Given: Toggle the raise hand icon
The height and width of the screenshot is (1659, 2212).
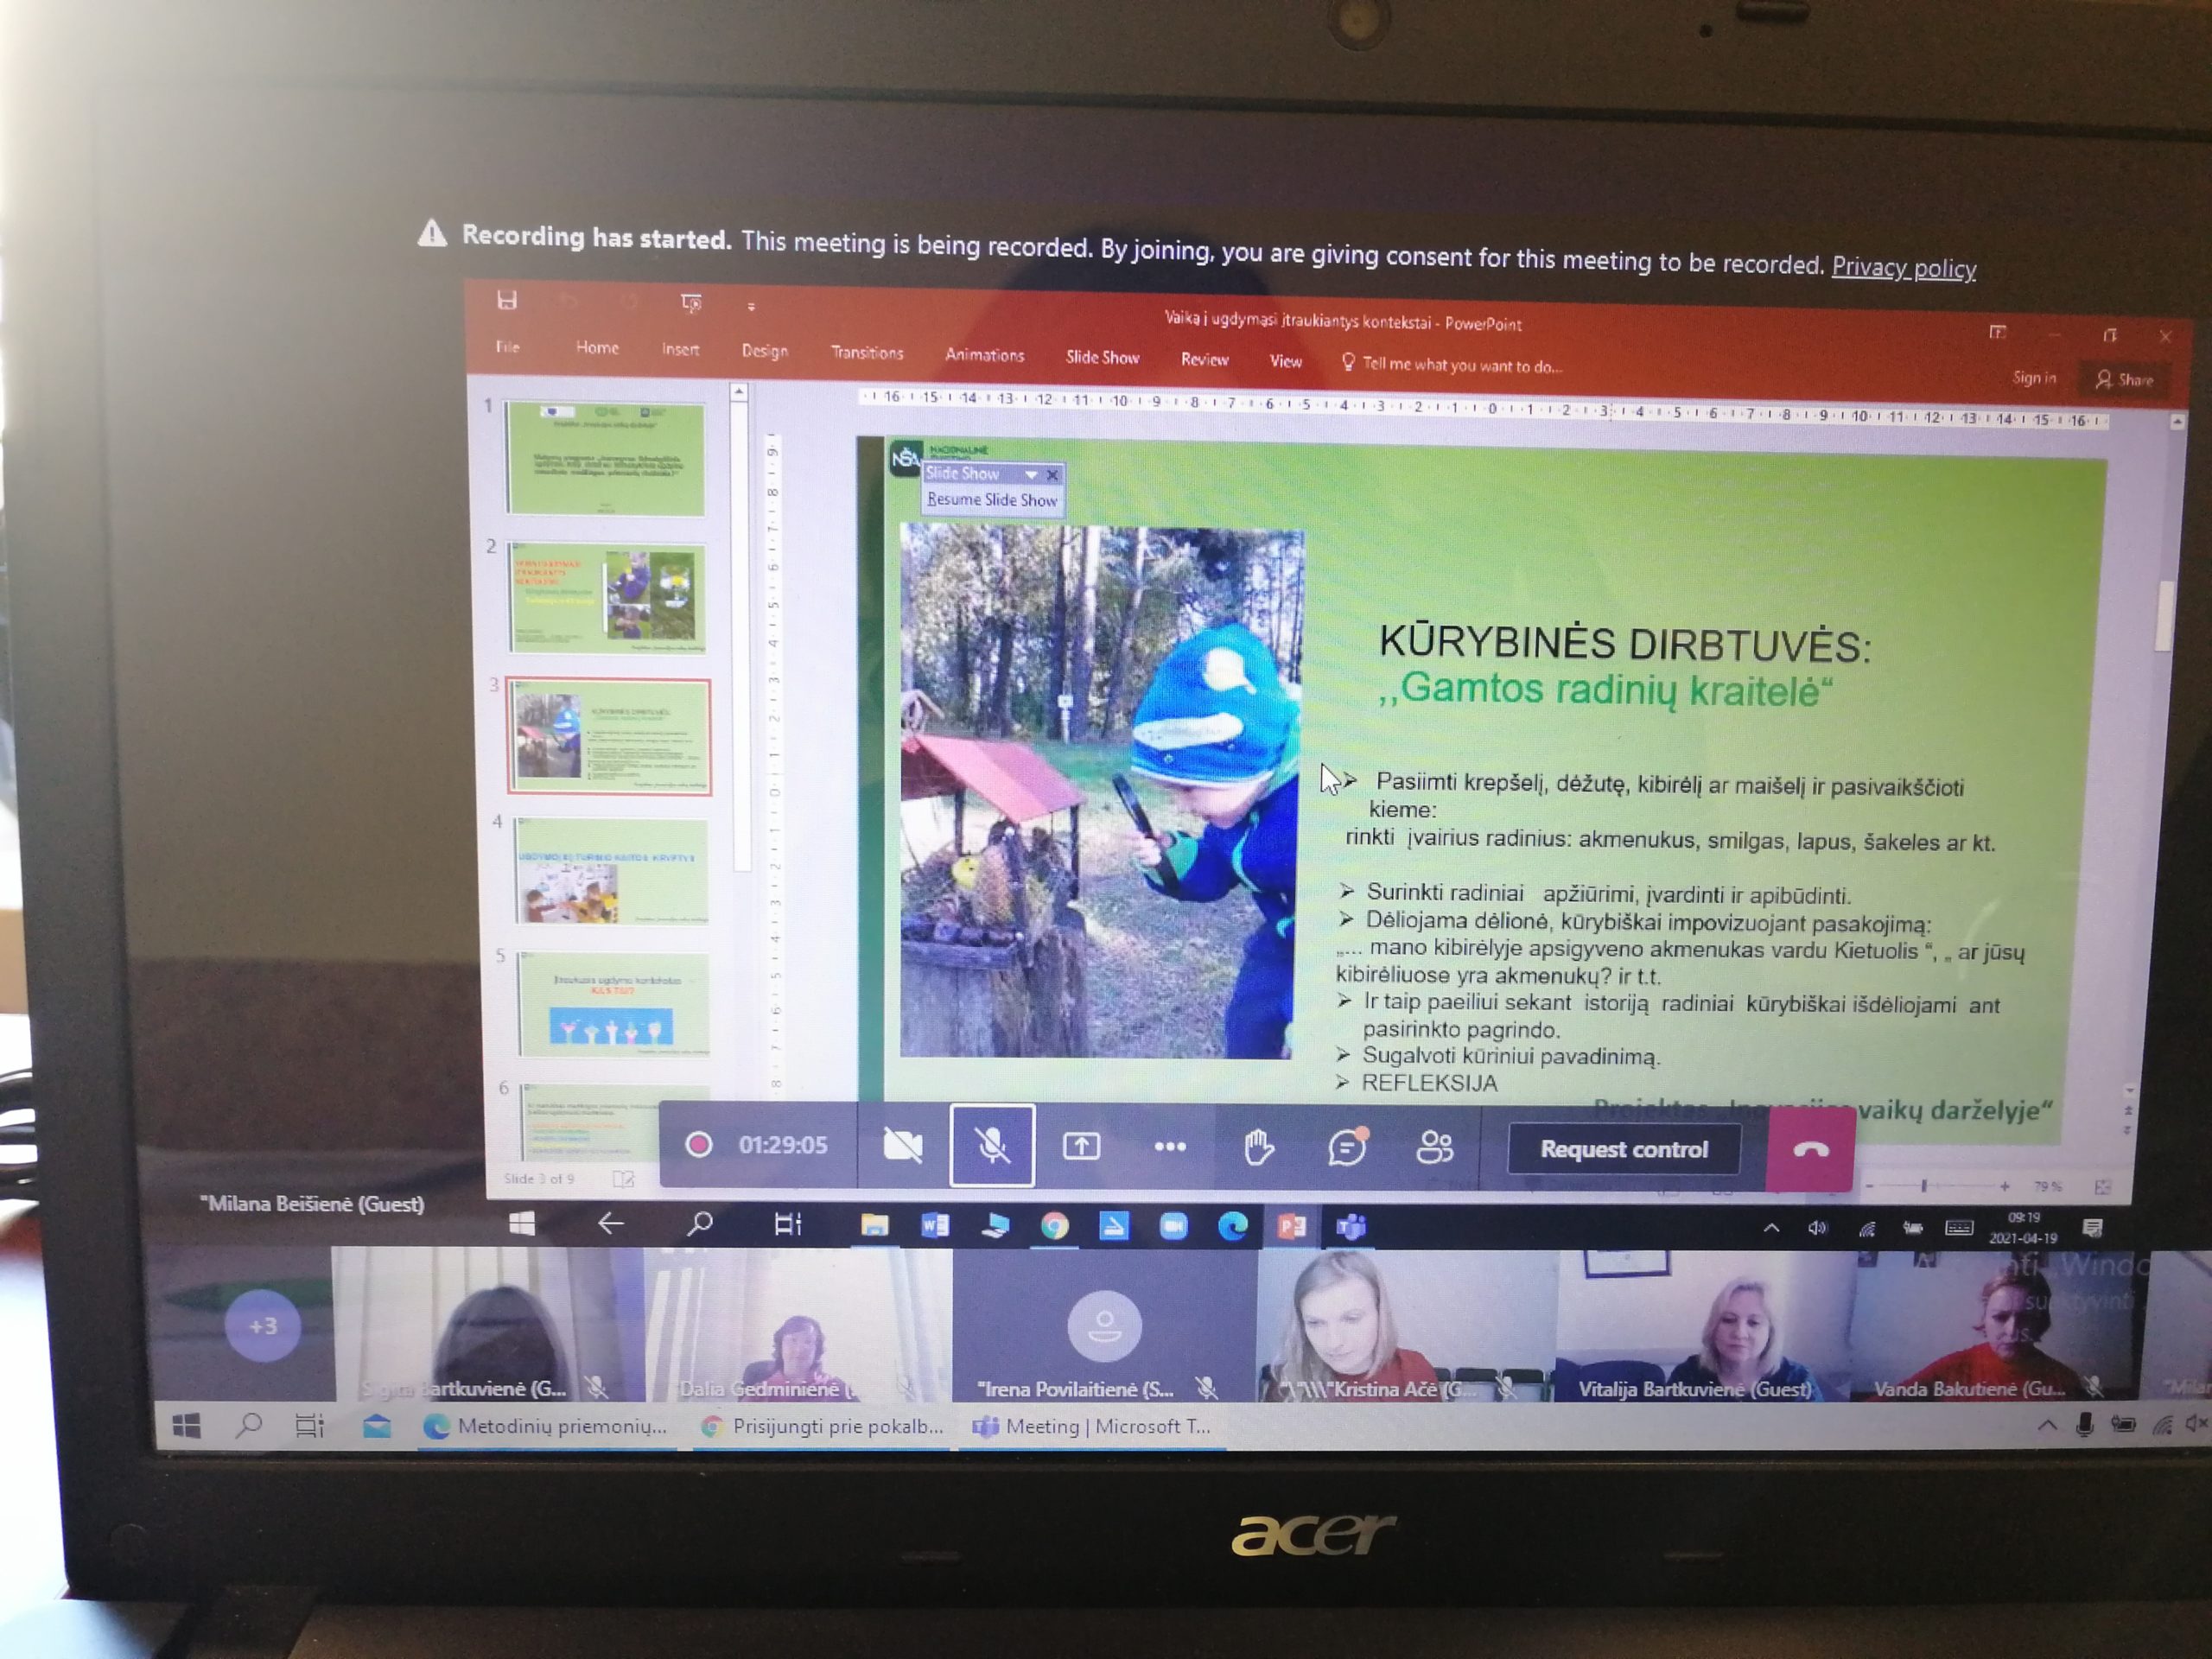Looking at the screenshot, I should [1258, 1147].
